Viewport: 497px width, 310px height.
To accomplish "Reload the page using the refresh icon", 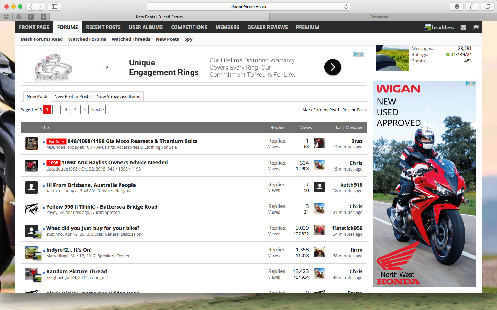I will [x=346, y=7].
